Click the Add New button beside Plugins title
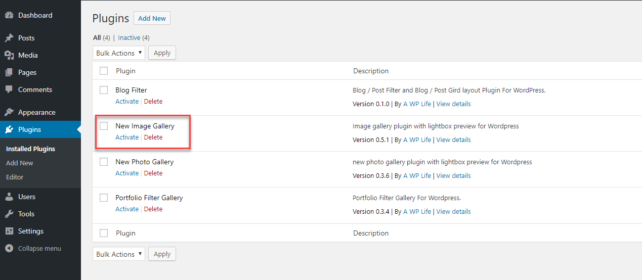 tap(152, 18)
